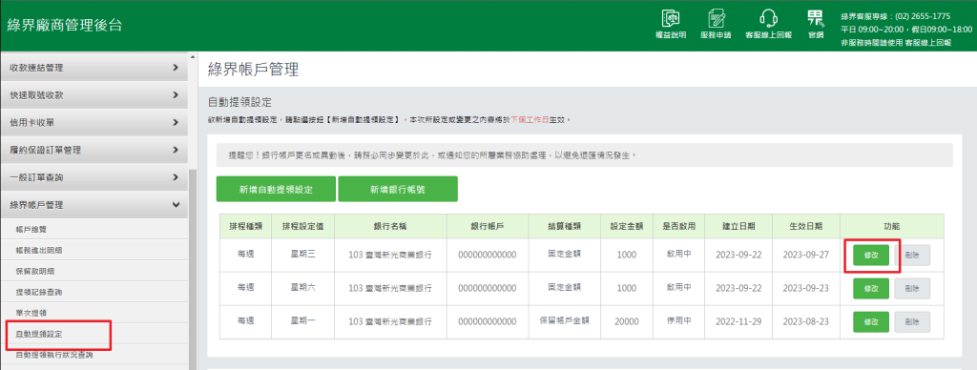The height and width of the screenshot is (370, 977).
Task: Click 刪除 for the 星期三 row
Action: (x=912, y=256)
